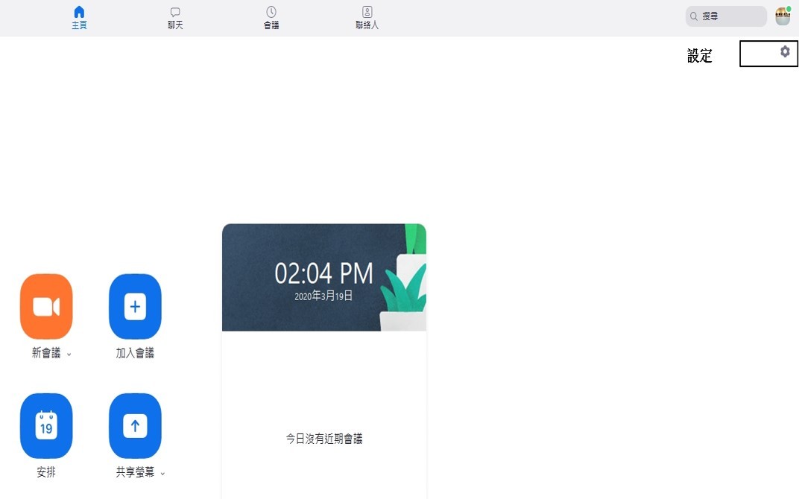This screenshot has height=499, width=799.
Task: Switch to the 聊天 chat tab
Action: 175,18
